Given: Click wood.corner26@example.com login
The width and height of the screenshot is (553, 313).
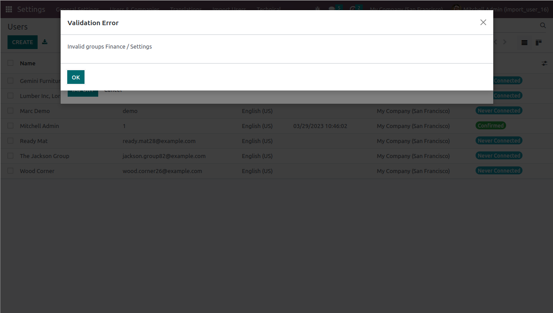Looking at the screenshot, I should pos(162,171).
